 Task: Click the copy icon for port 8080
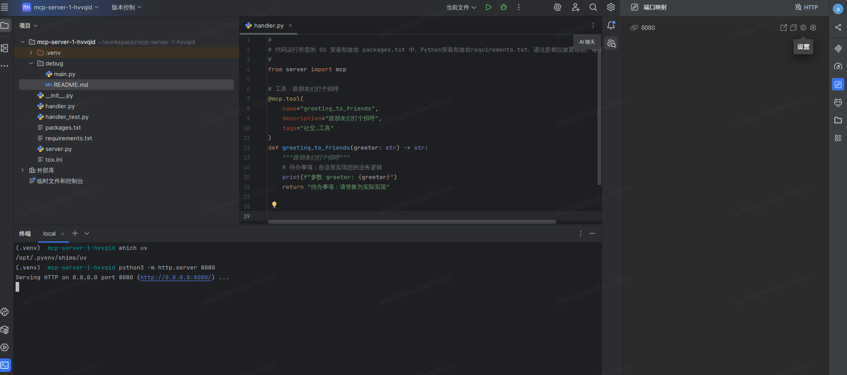[793, 28]
